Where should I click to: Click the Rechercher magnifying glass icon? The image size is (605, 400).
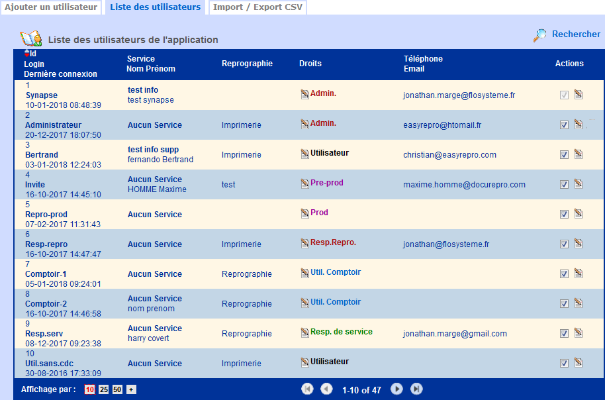540,35
